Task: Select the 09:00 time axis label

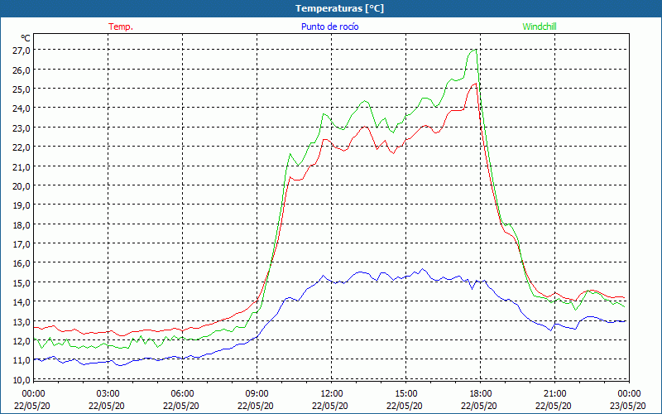Action: pos(257,393)
